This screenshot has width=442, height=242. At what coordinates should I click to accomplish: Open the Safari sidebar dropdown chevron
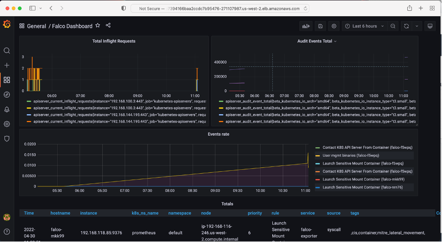[41, 8]
